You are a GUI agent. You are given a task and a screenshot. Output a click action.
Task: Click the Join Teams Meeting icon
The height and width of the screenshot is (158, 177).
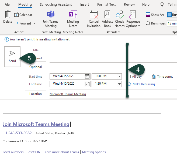[51, 15]
